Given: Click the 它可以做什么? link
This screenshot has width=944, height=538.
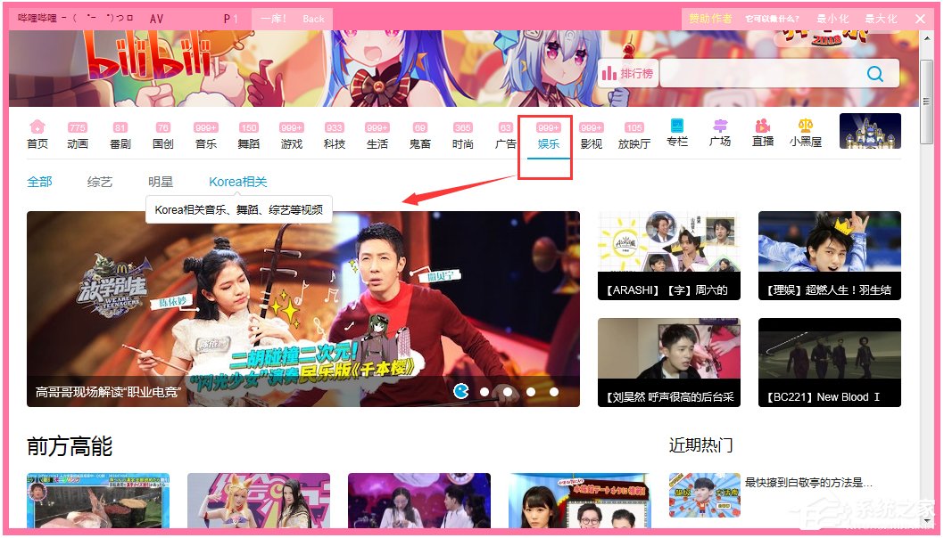Looking at the screenshot, I should point(773,19).
